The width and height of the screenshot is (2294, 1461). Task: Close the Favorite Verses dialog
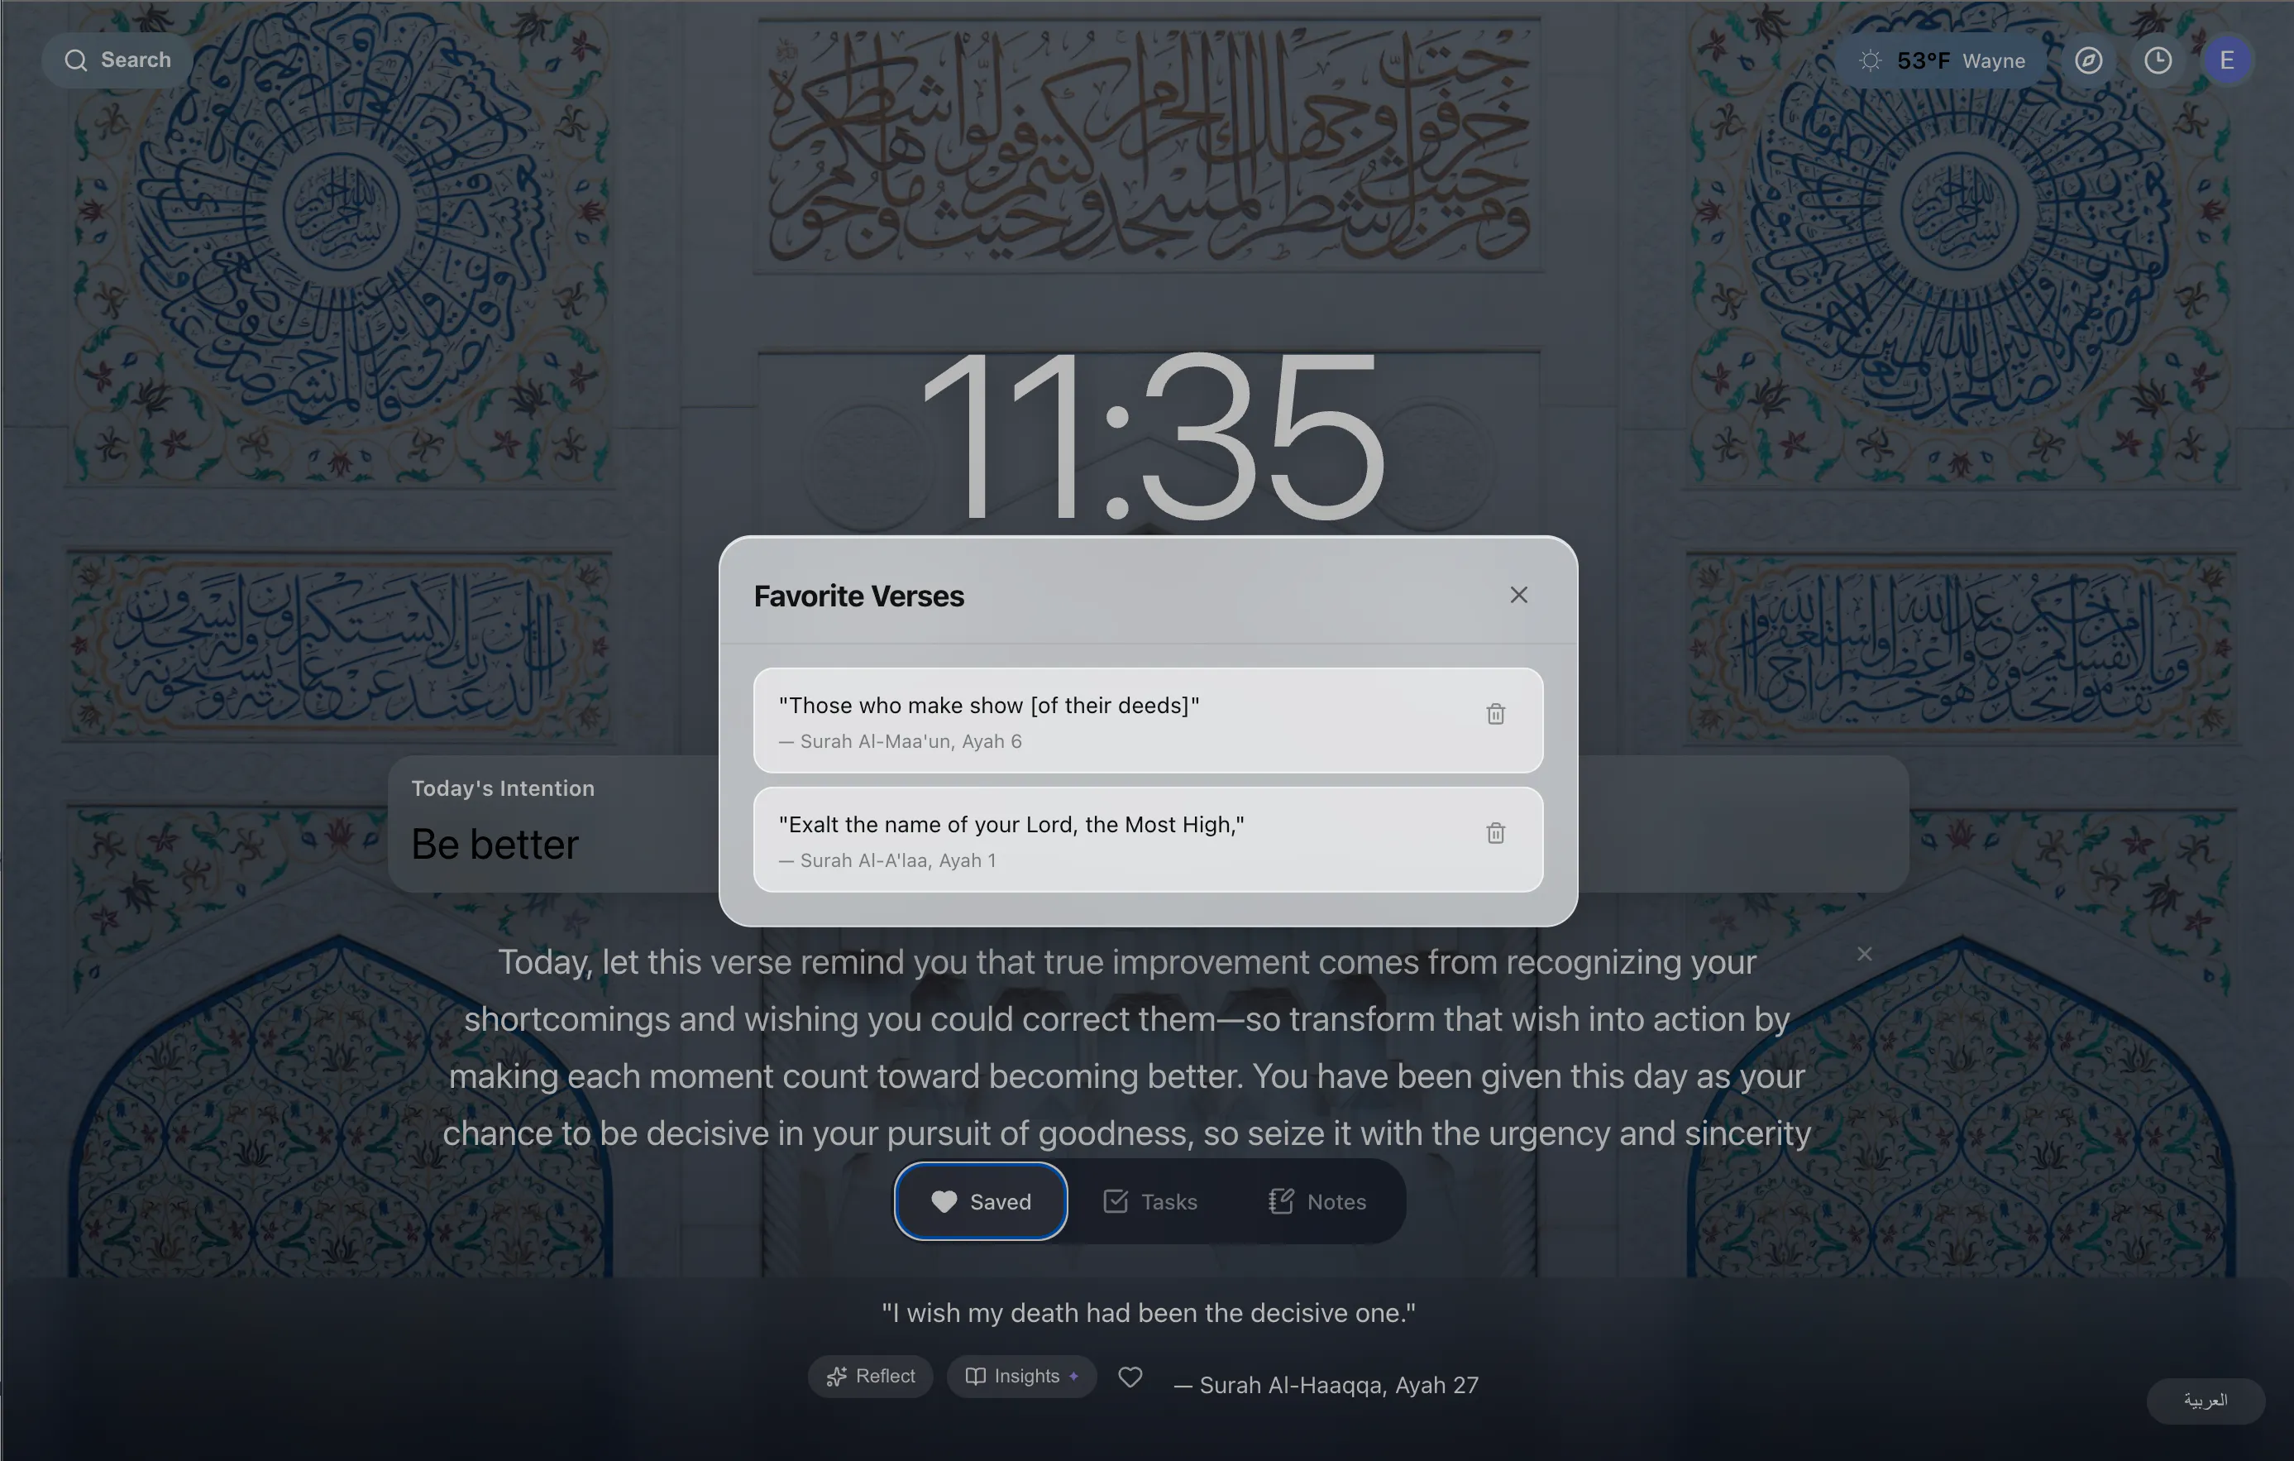(x=1518, y=595)
